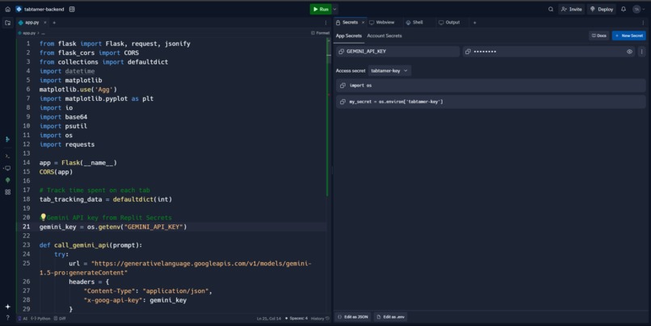
Task: Click line number 23 in gutter
Action: 26,245
